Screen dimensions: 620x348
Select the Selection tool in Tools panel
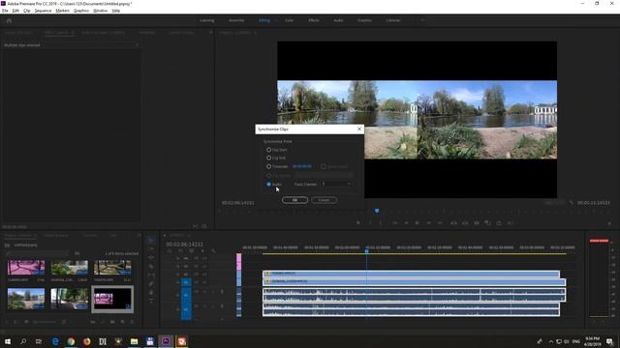pos(151,241)
